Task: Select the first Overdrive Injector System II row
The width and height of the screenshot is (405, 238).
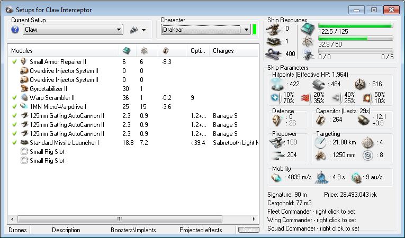Action: pyautogui.click(x=133, y=70)
